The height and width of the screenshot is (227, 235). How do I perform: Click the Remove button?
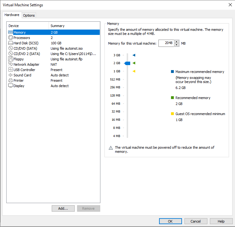coord(88,208)
